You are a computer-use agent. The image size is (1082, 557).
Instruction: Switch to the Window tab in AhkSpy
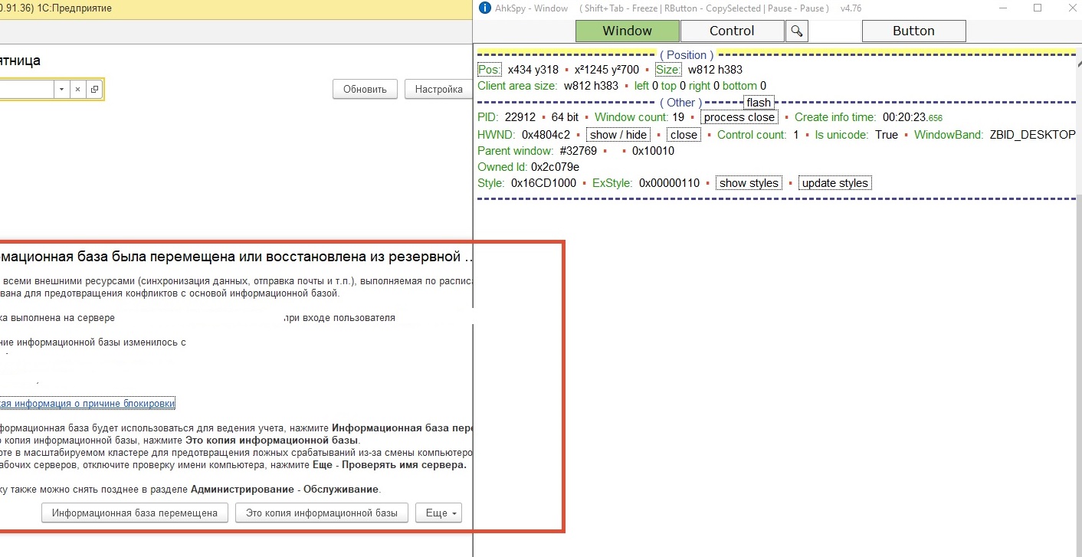coord(627,31)
